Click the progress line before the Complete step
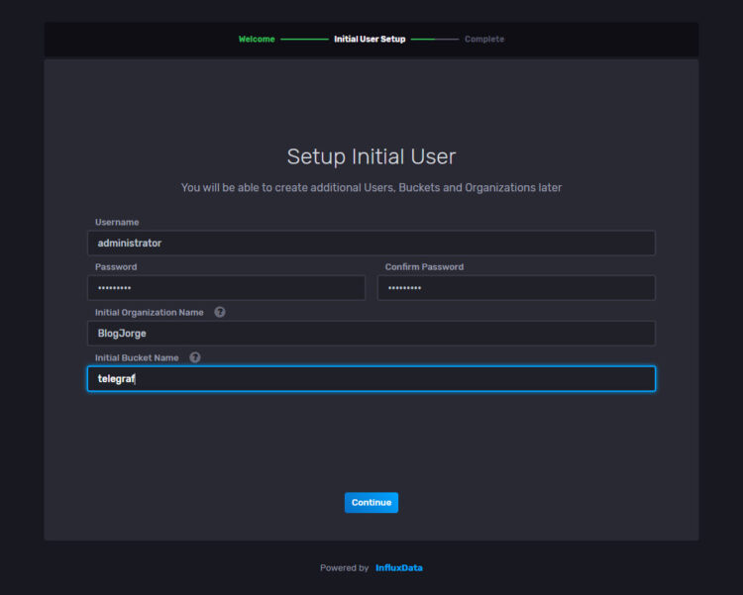 pyautogui.click(x=435, y=40)
